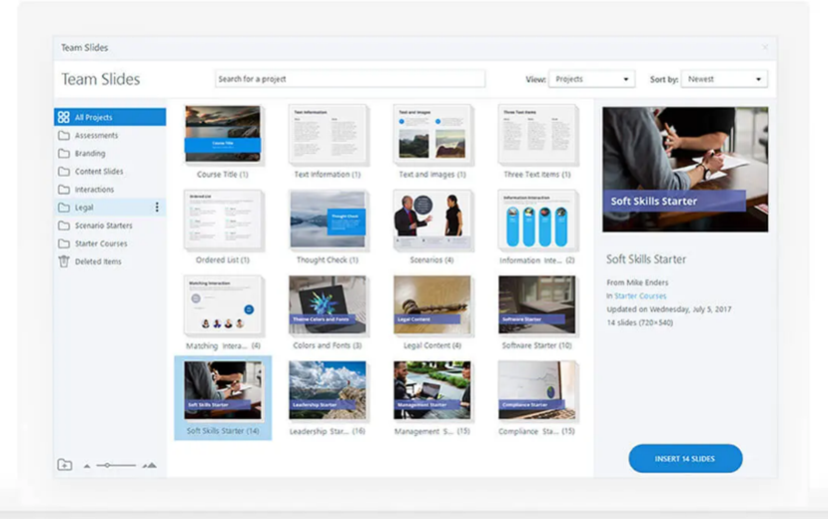Select the Text and Images thumbnail

[x=431, y=134]
